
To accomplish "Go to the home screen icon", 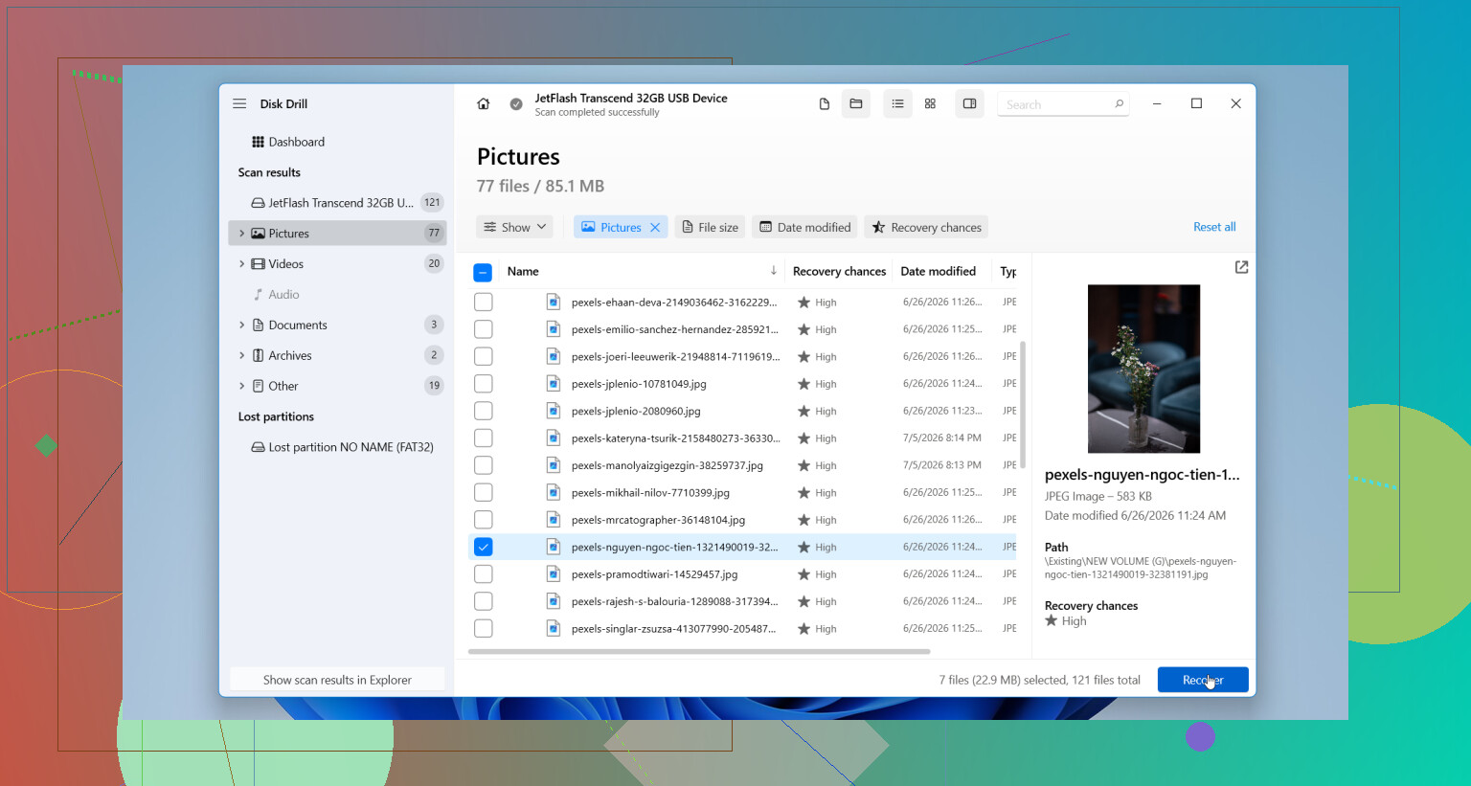I will click(x=484, y=103).
